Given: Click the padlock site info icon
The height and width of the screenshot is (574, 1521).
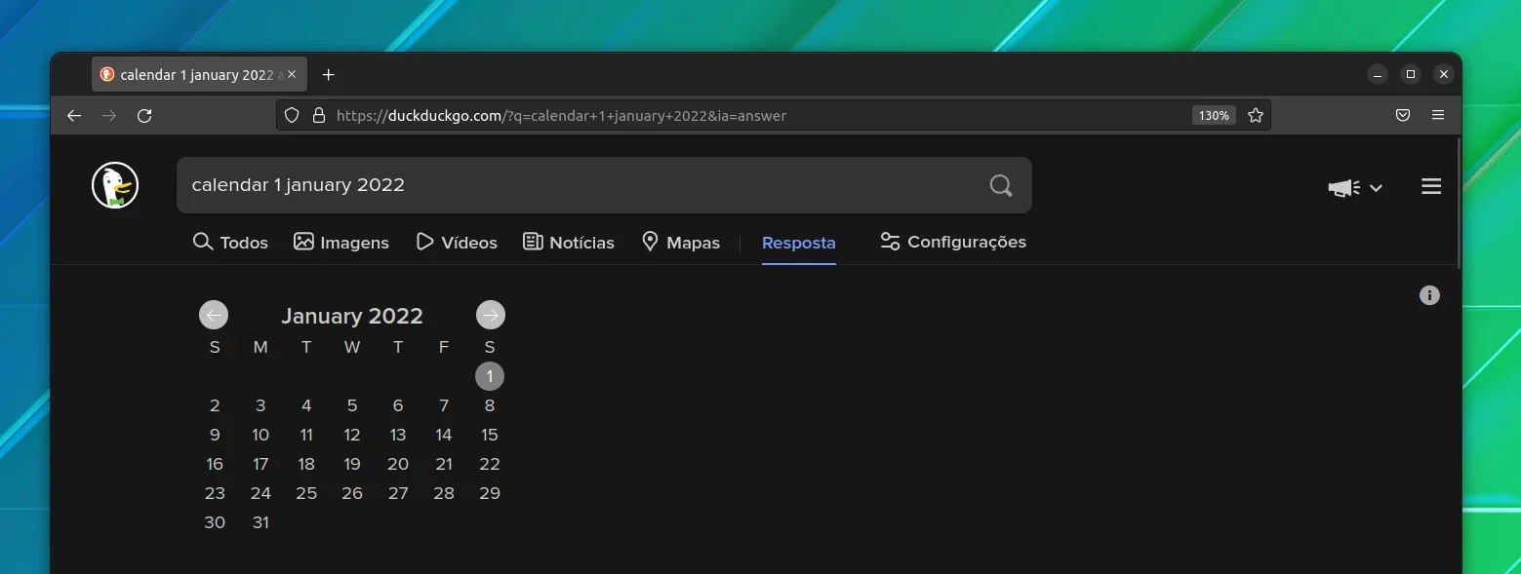Looking at the screenshot, I should (318, 115).
